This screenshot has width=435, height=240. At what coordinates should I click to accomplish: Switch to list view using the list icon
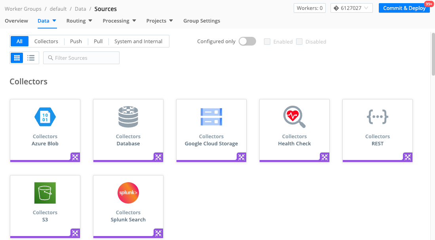(30, 58)
